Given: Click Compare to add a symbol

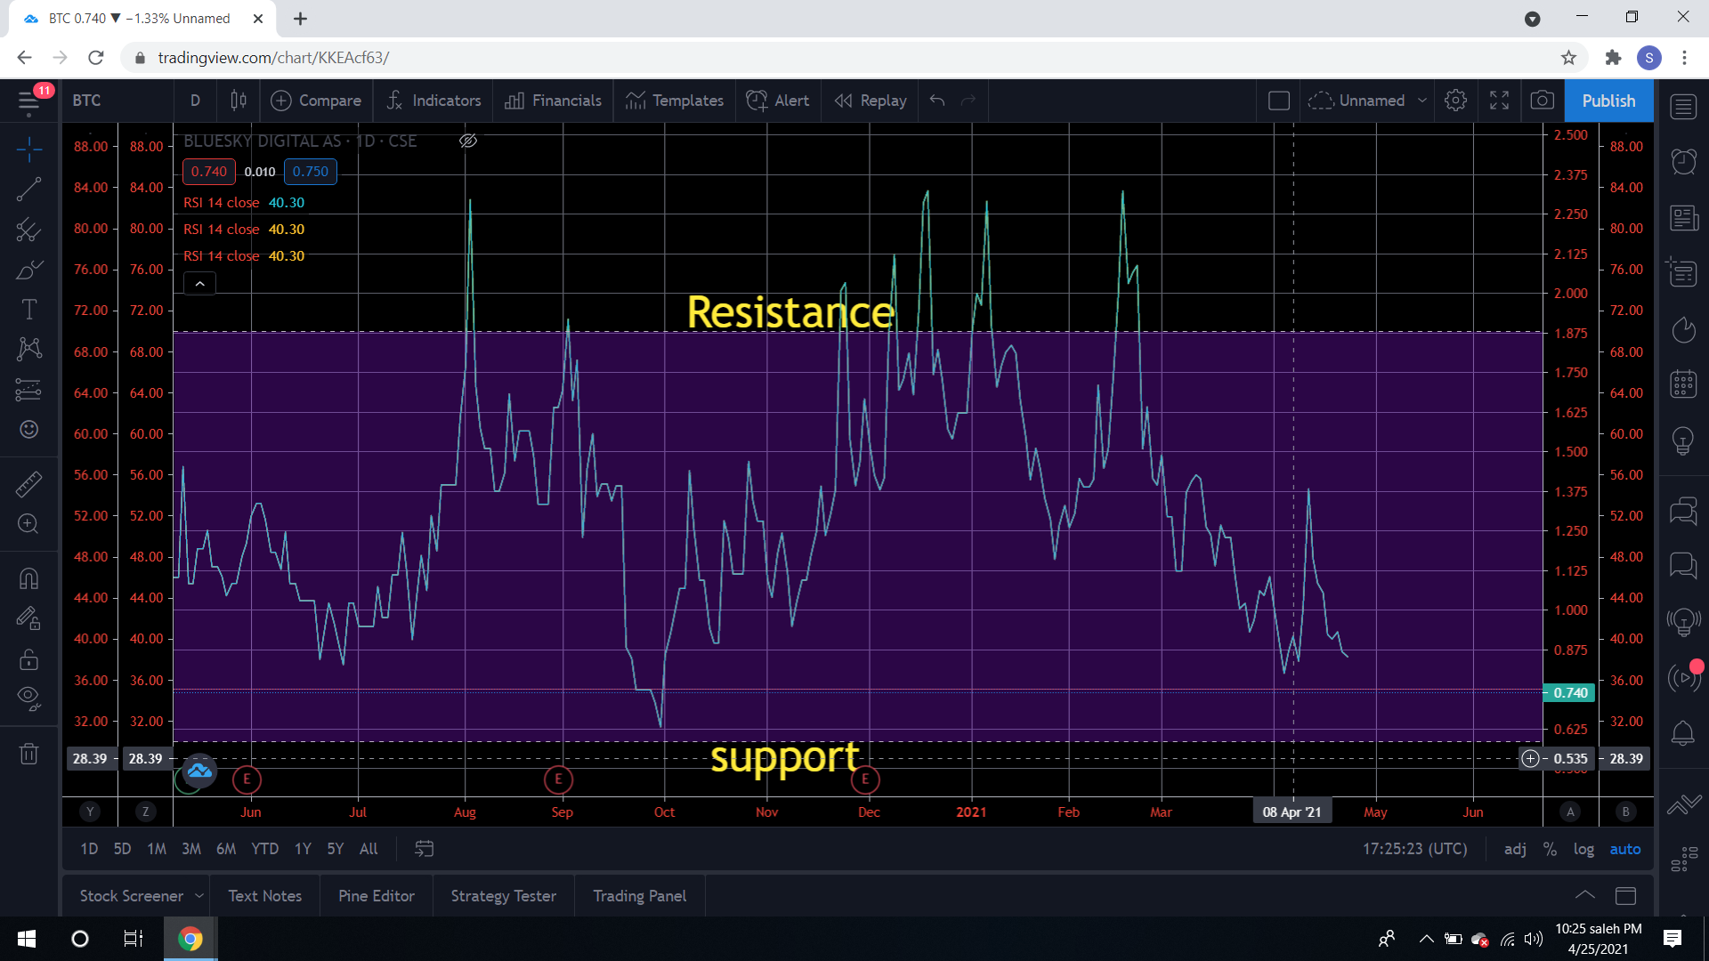Looking at the screenshot, I should tap(316, 101).
